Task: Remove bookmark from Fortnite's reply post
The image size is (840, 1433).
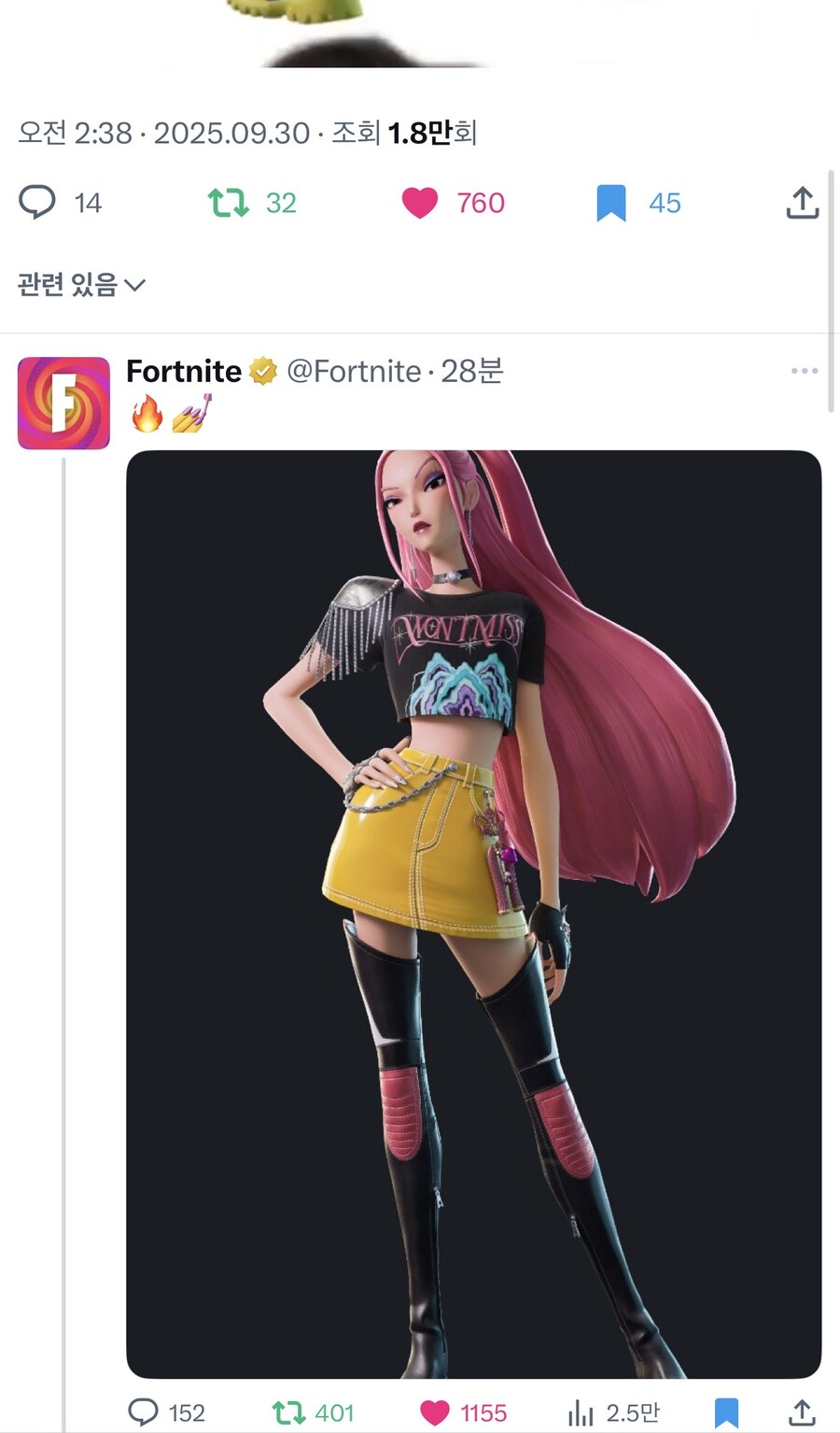Action: pos(726,1412)
